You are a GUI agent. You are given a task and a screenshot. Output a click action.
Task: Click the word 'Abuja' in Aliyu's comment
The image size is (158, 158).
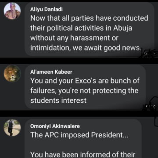122,29
